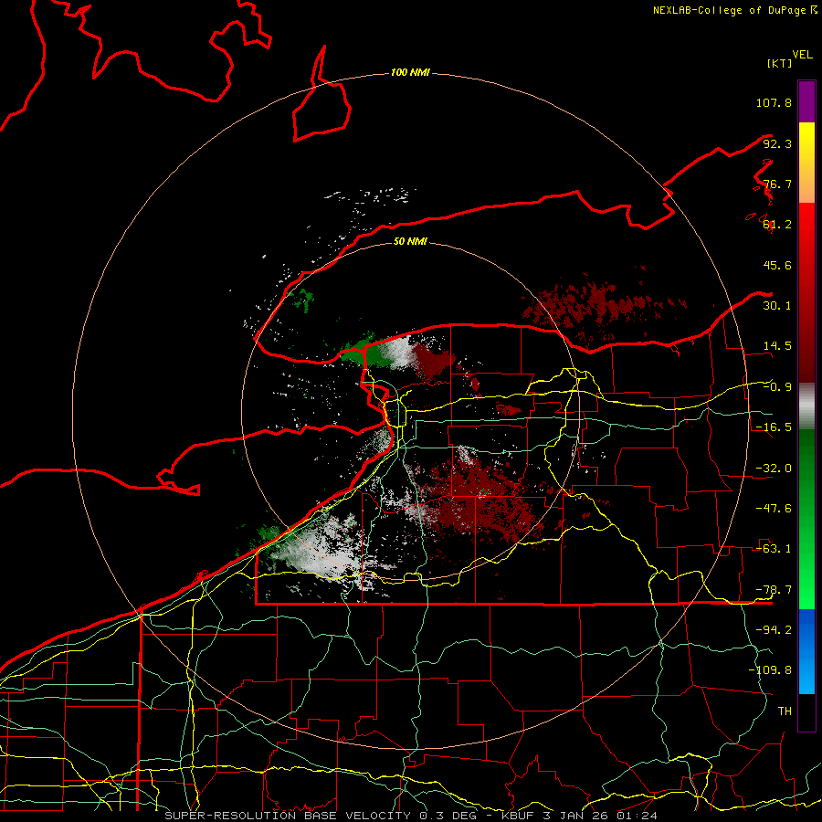Click the purple top segment of velocity scale
Screen dimensions: 822x822
[806, 101]
